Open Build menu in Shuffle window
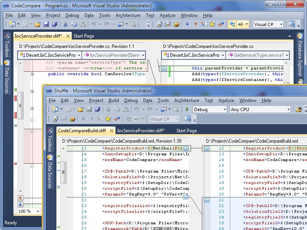 coord(114,100)
